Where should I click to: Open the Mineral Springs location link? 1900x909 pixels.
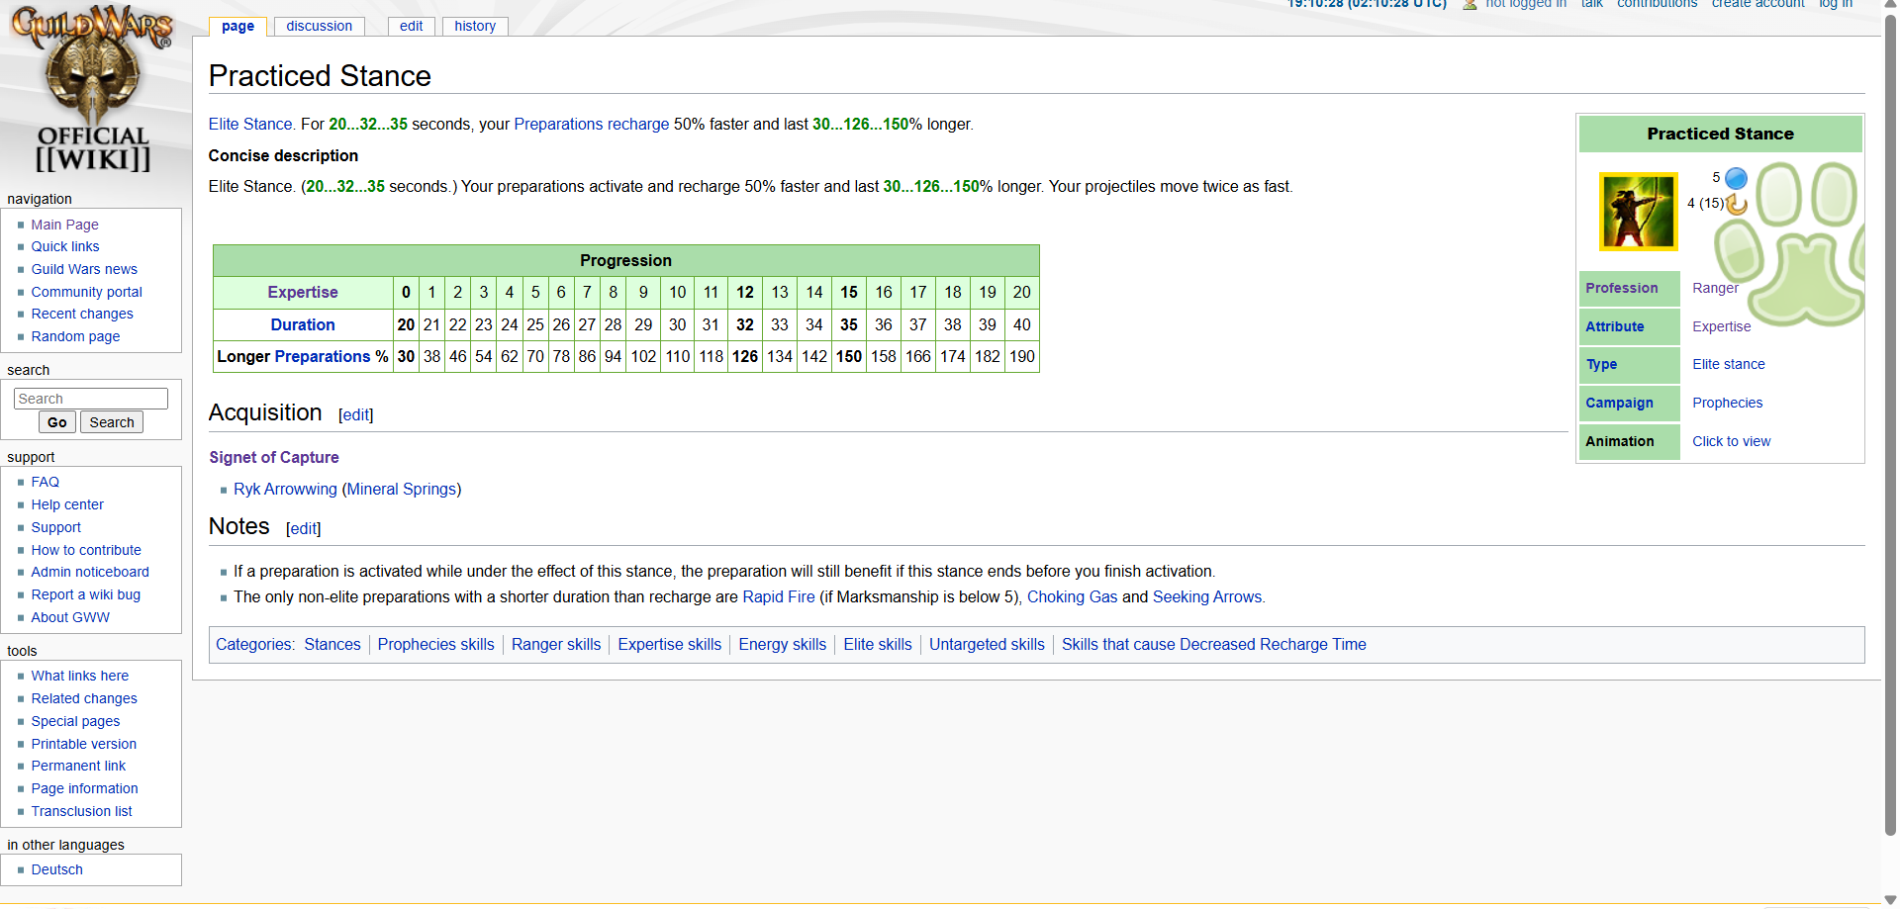point(402,489)
